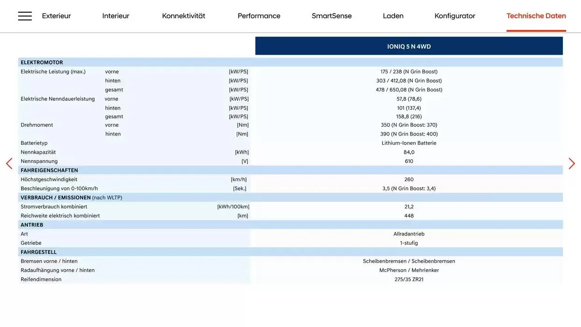This screenshot has height=327, width=581.
Task: Click the Fahrgestell section header
Action: click(38, 251)
